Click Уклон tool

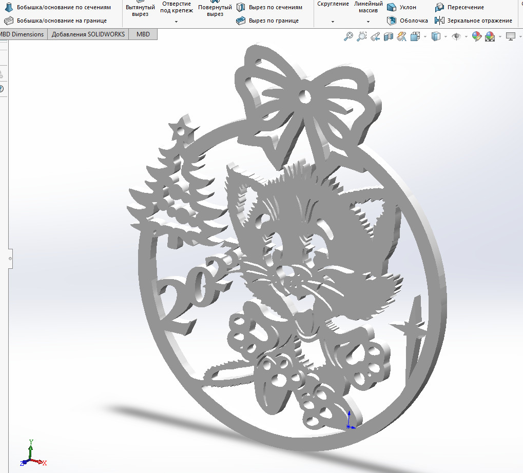pyautogui.click(x=401, y=7)
